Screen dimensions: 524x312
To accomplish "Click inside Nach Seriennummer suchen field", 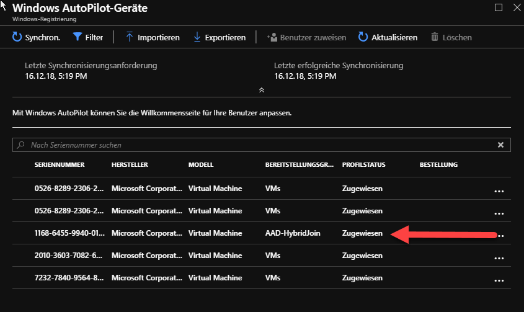I will [262, 145].
